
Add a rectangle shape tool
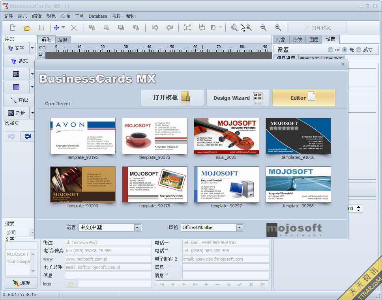coord(16,87)
